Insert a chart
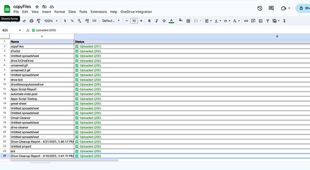Viewport: 310px width, 170px height. pos(260,21)
